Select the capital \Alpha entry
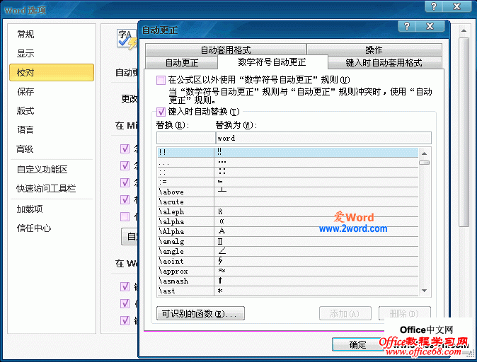Screen dimensions: 477x362 click(x=288, y=231)
